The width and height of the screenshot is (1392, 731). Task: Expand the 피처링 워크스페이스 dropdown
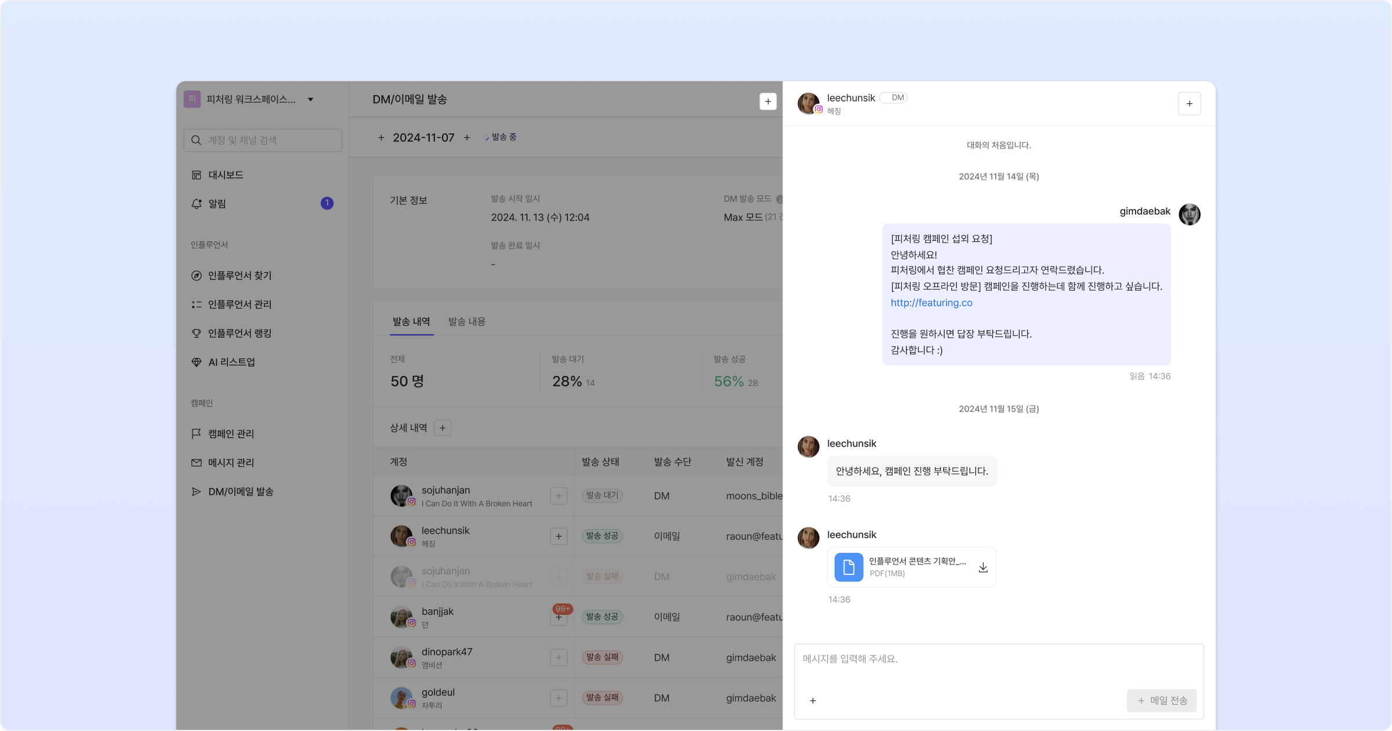tap(310, 100)
